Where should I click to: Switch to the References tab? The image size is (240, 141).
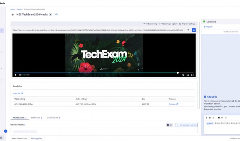click(x=37, y=118)
